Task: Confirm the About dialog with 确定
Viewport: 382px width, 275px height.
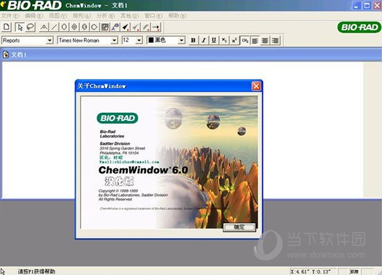Action: [239, 227]
